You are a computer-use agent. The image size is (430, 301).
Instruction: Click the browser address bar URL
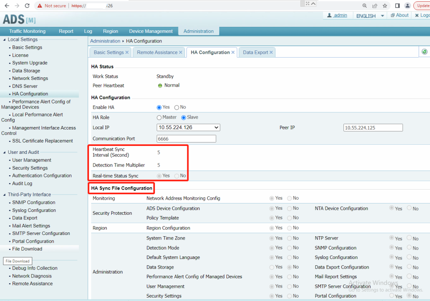point(92,6)
